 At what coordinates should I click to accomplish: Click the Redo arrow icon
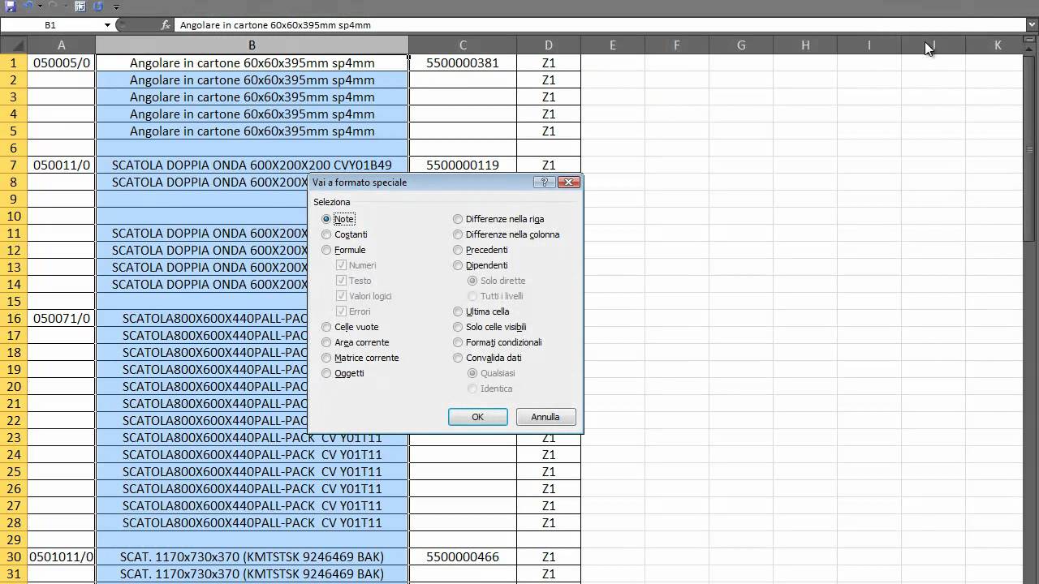coord(54,6)
